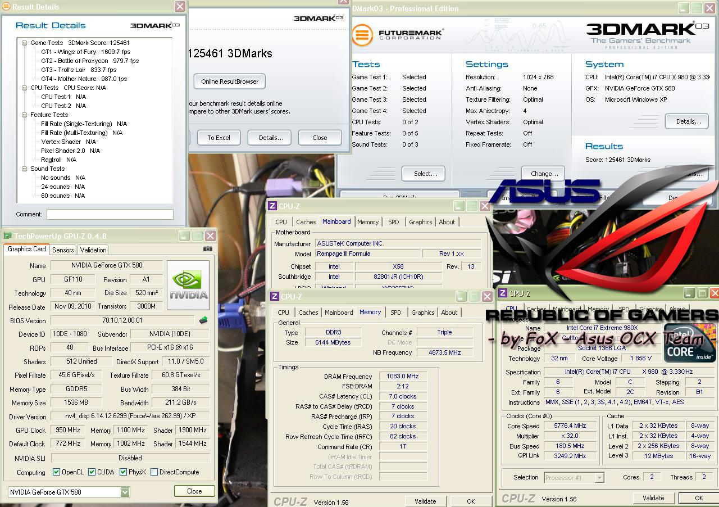Select the Pixel Shader 2.0 row

pos(70,151)
